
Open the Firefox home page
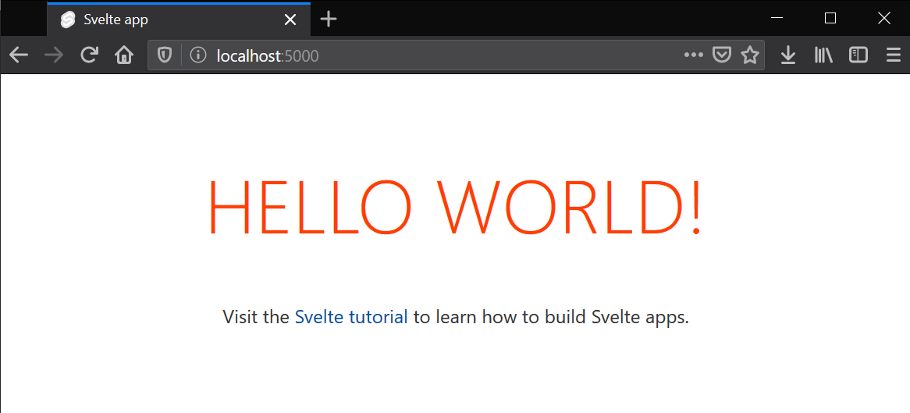click(x=124, y=55)
